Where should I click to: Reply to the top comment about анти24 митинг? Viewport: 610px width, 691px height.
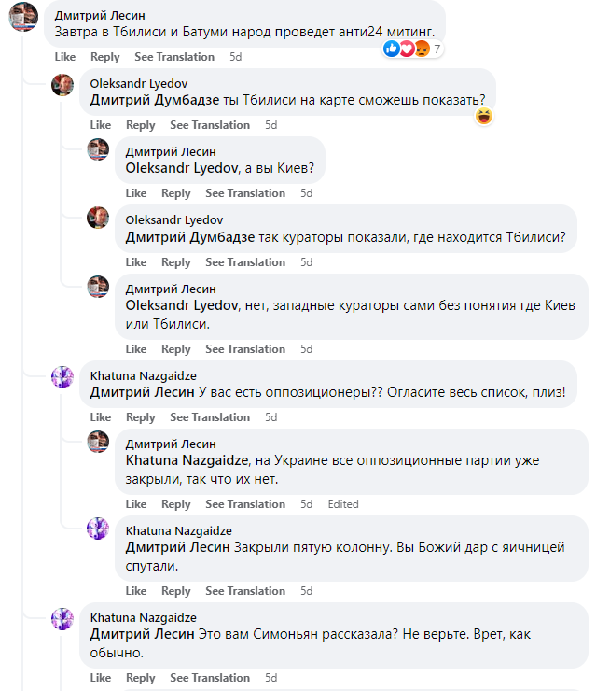pyautogui.click(x=104, y=57)
